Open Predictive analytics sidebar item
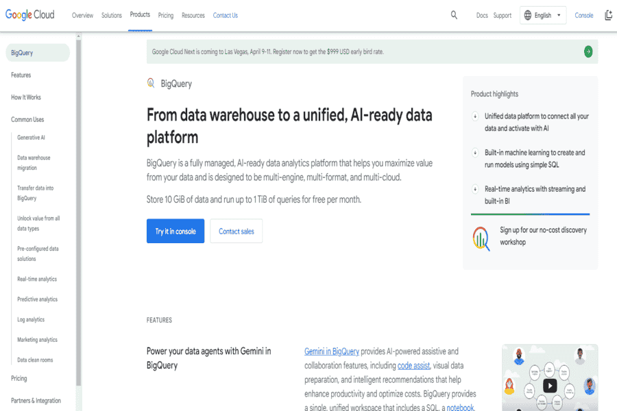 [x=38, y=299]
